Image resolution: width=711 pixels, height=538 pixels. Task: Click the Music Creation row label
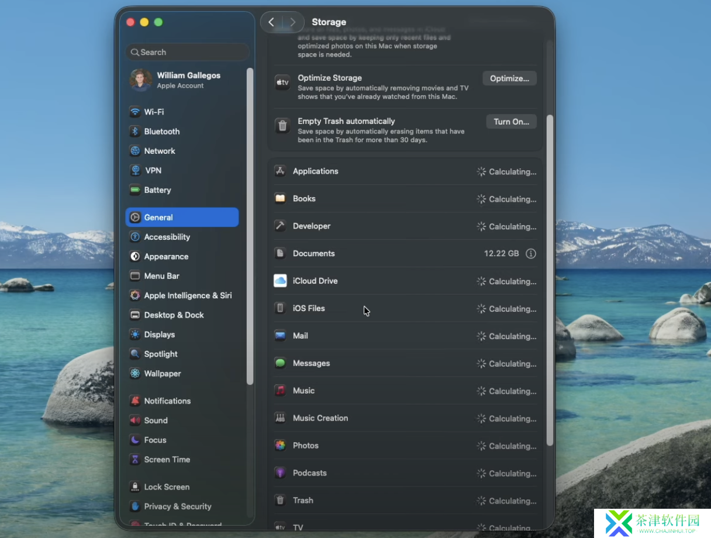[320, 418]
